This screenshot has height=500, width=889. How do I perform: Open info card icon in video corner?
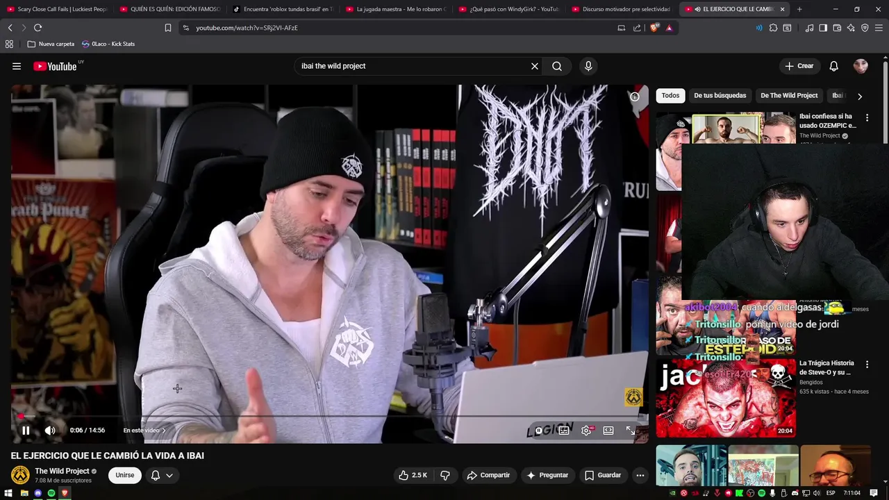(635, 97)
